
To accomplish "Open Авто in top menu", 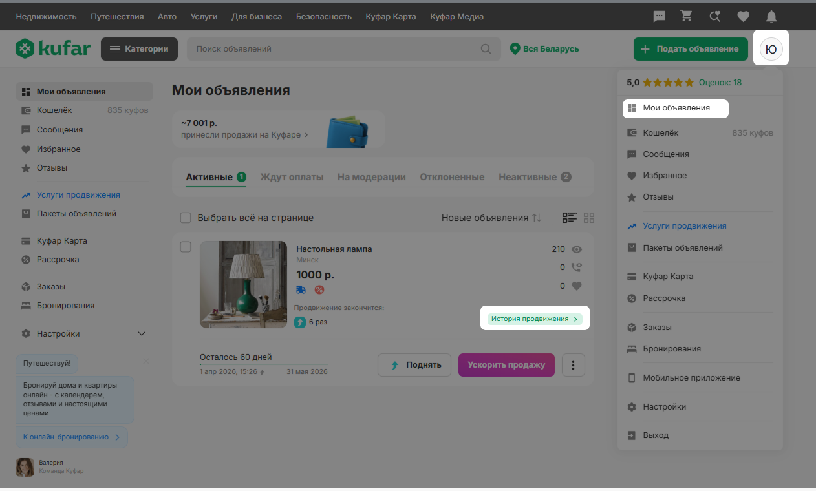I will pos(167,17).
